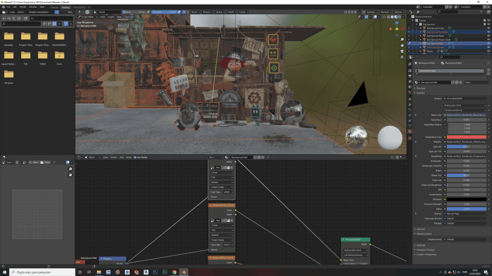Expand the Settings panel in Material properties
The image size is (492, 276).
click(420, 245)
